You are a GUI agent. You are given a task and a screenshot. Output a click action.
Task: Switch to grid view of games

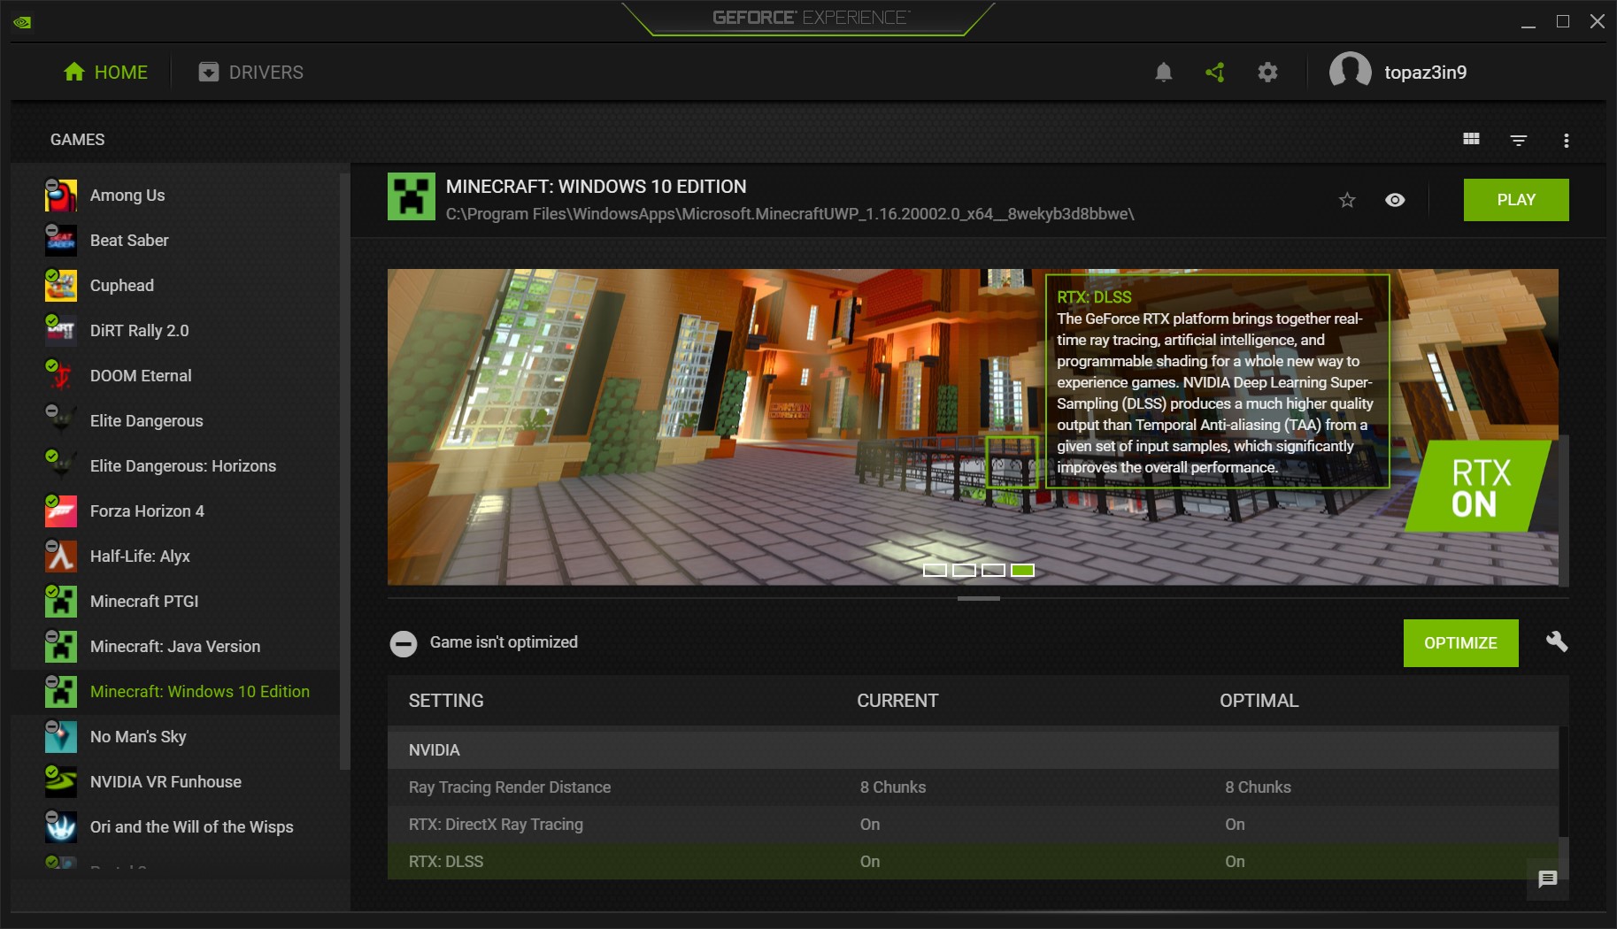[x=1471, y=140]
